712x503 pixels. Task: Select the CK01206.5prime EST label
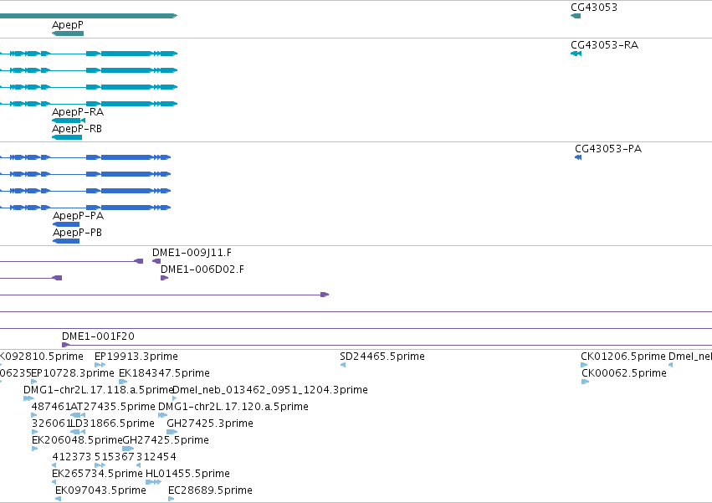click(623, 357)
